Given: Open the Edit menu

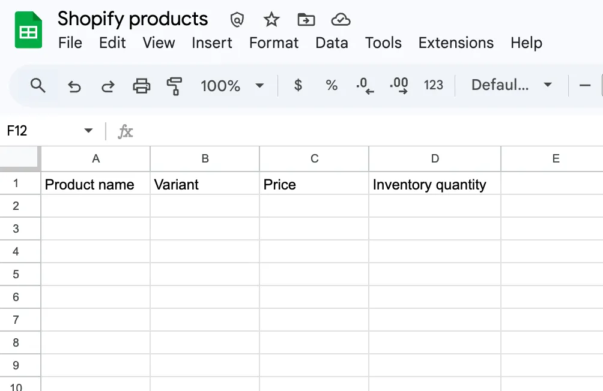Looking at the screenshot, I should pyautogui.click(x=112, y=43).
